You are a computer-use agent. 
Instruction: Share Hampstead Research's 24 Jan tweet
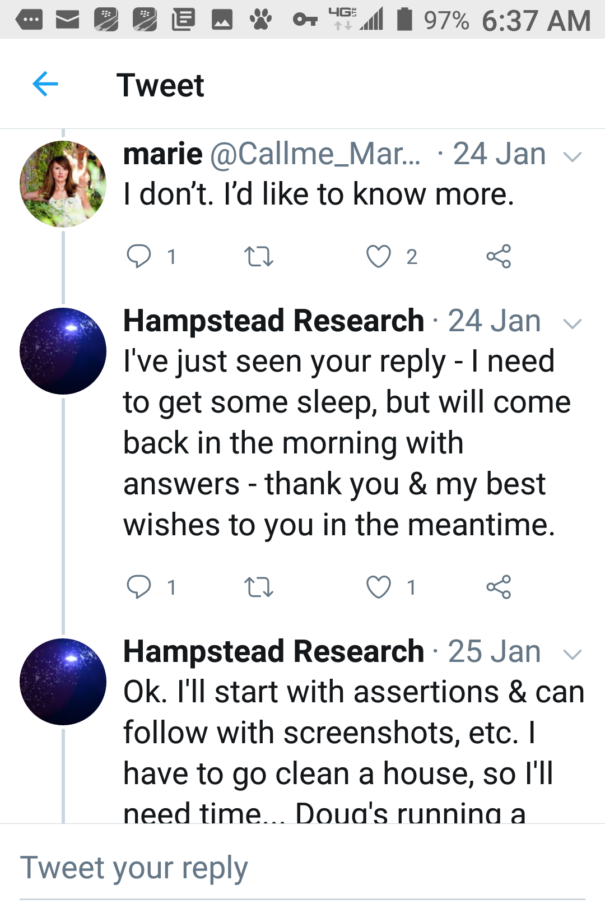point(499,587)
